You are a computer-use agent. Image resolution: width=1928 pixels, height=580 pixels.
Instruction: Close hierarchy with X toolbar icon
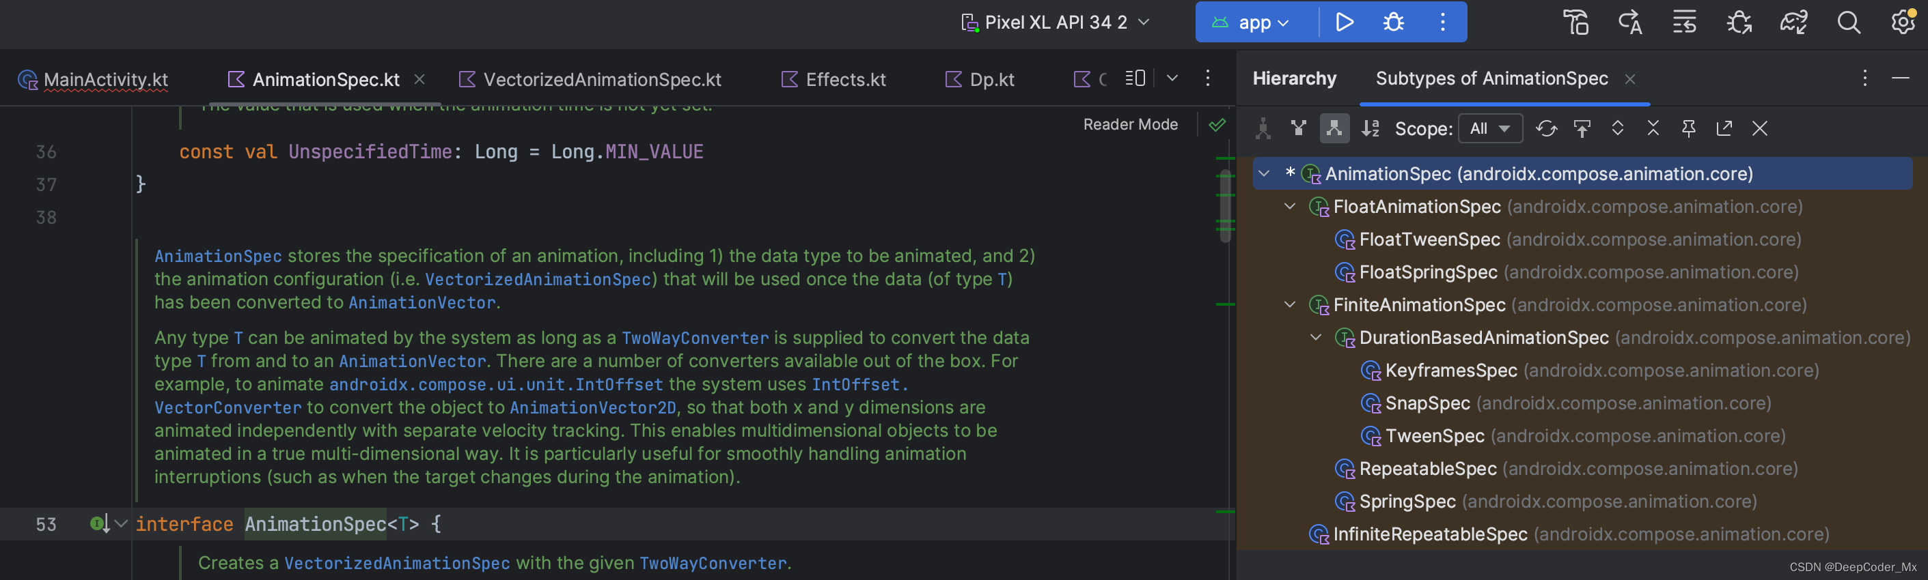point(1760,128)
